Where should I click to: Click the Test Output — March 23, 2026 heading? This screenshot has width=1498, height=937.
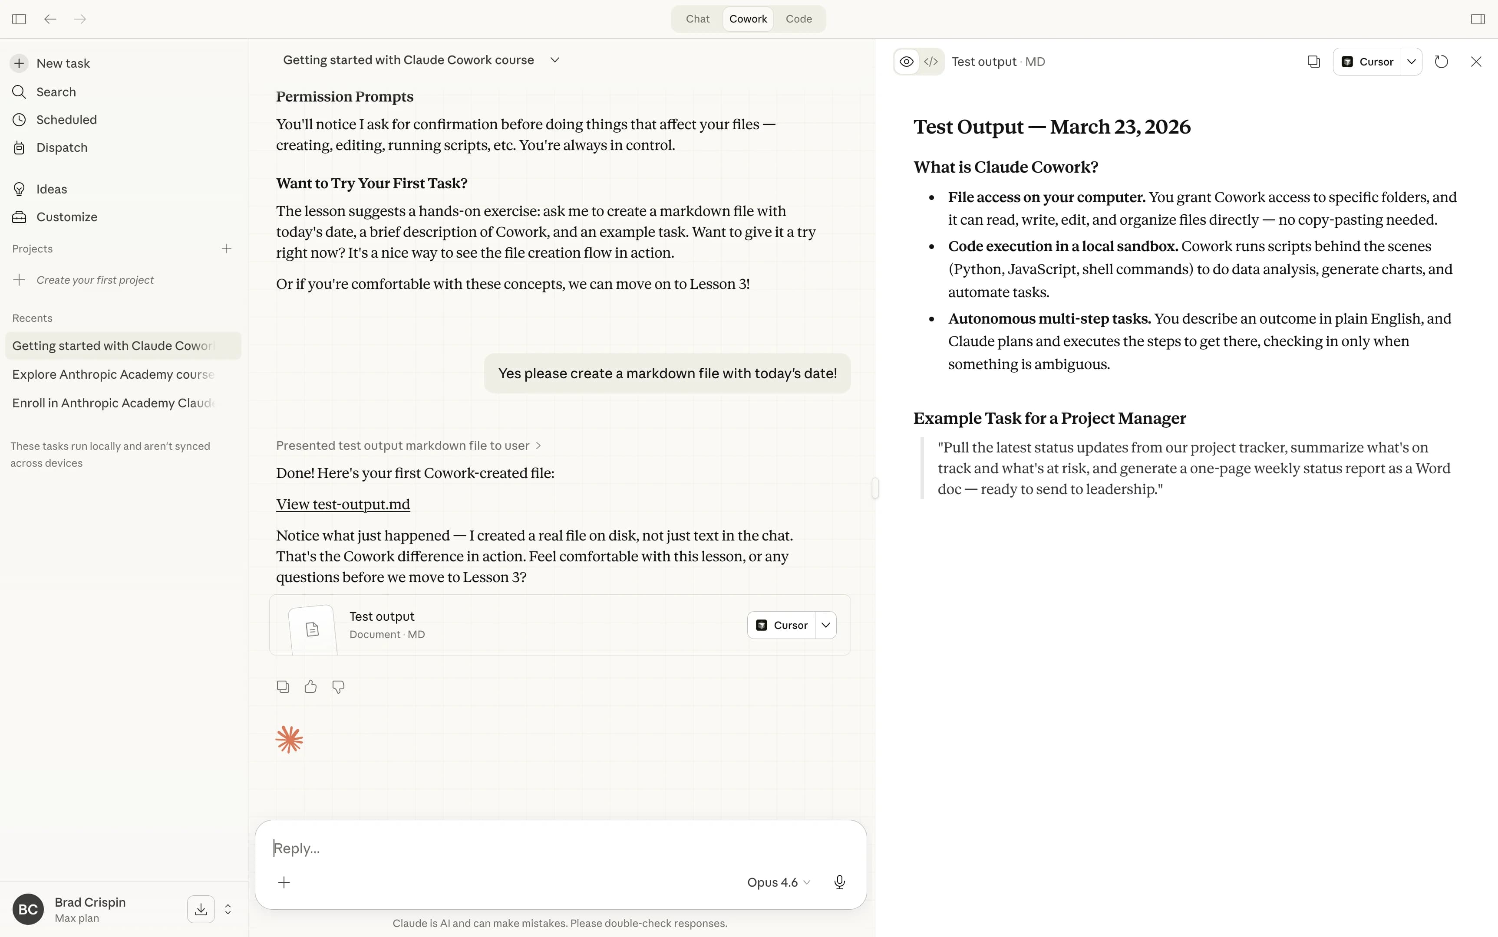click(1052, 127)
